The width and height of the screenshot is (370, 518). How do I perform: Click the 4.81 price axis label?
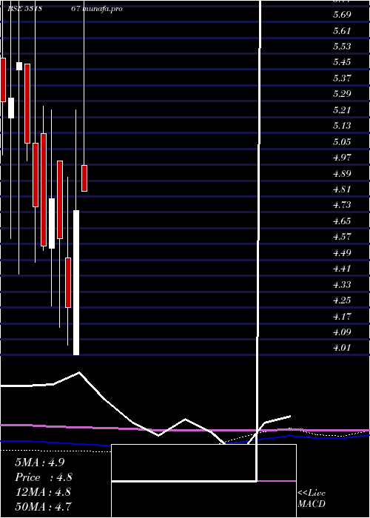tap(342, 189)
